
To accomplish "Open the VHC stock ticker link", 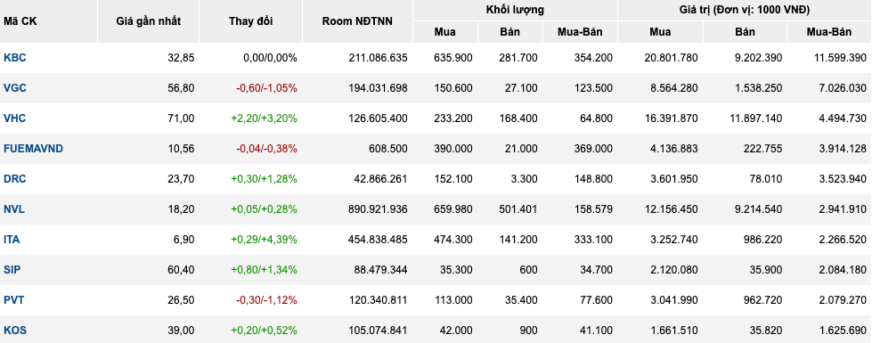I will tap(14, 118).
